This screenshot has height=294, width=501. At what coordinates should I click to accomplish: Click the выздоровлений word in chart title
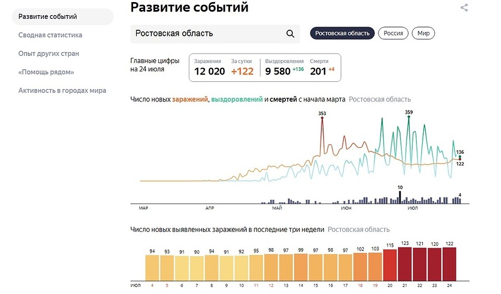pos(237,99)
